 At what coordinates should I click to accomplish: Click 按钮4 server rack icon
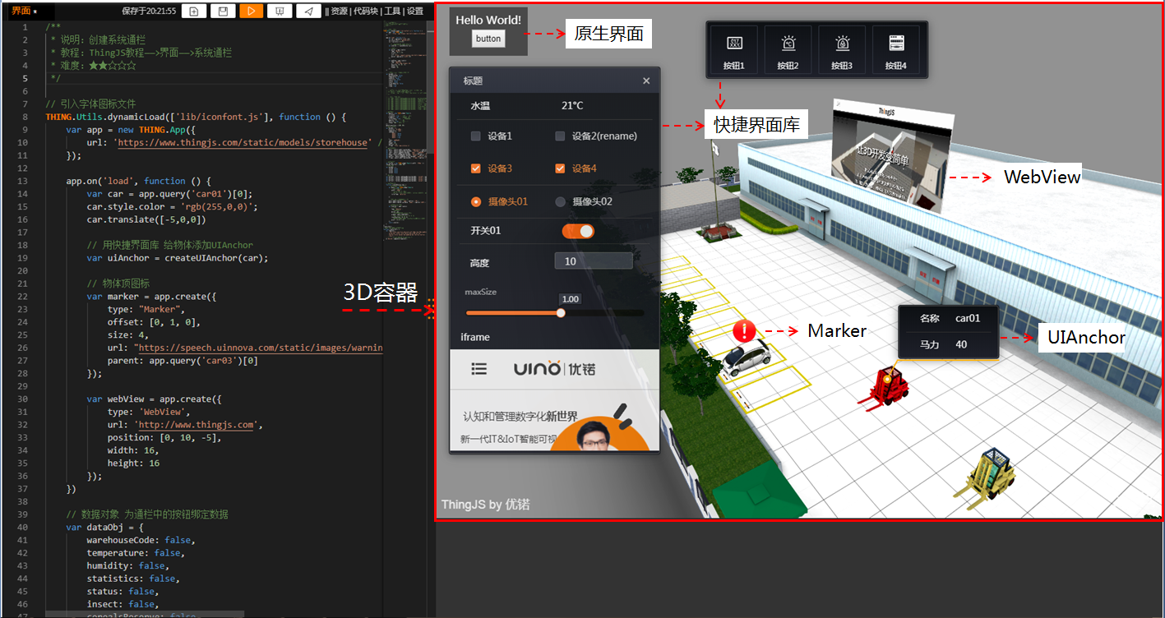895,50
